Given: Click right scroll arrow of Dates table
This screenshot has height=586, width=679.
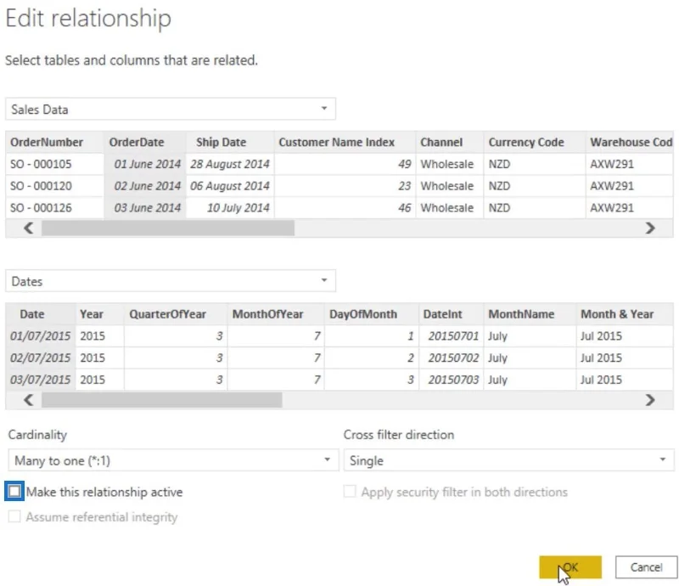Looking at the screenshot, I should coord(650,400).
